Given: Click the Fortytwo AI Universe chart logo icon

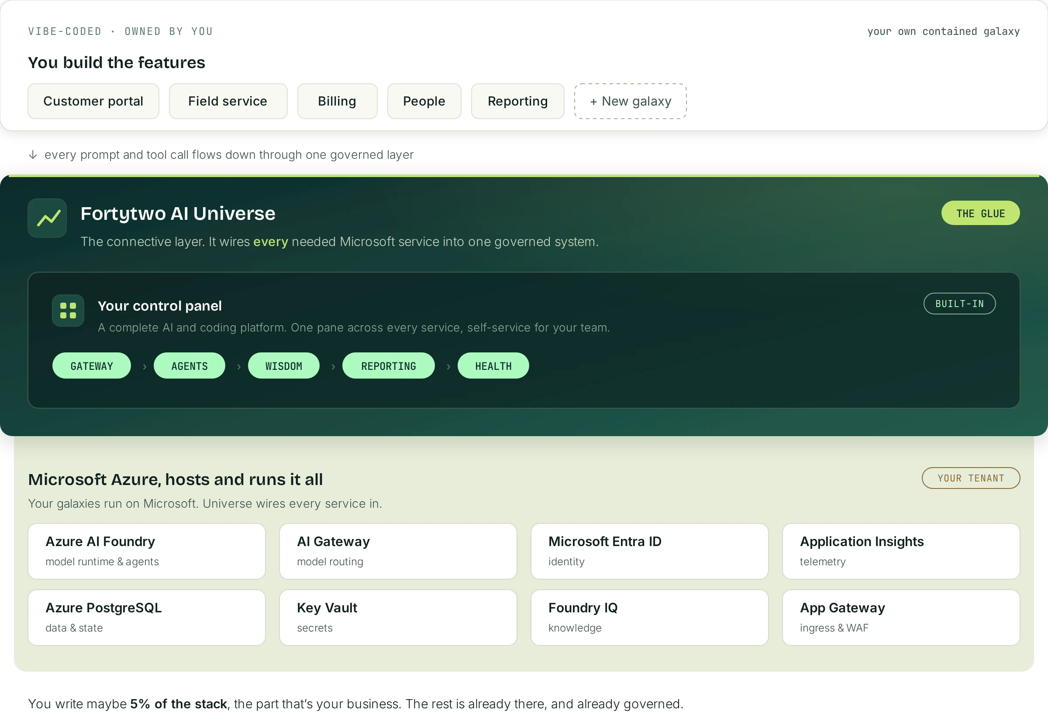Looking at the screenshot, I should pyautogui.click(x=47, y=218).
